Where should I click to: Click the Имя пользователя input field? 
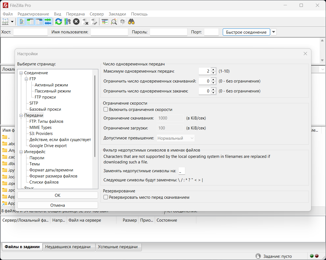(109, 32)
